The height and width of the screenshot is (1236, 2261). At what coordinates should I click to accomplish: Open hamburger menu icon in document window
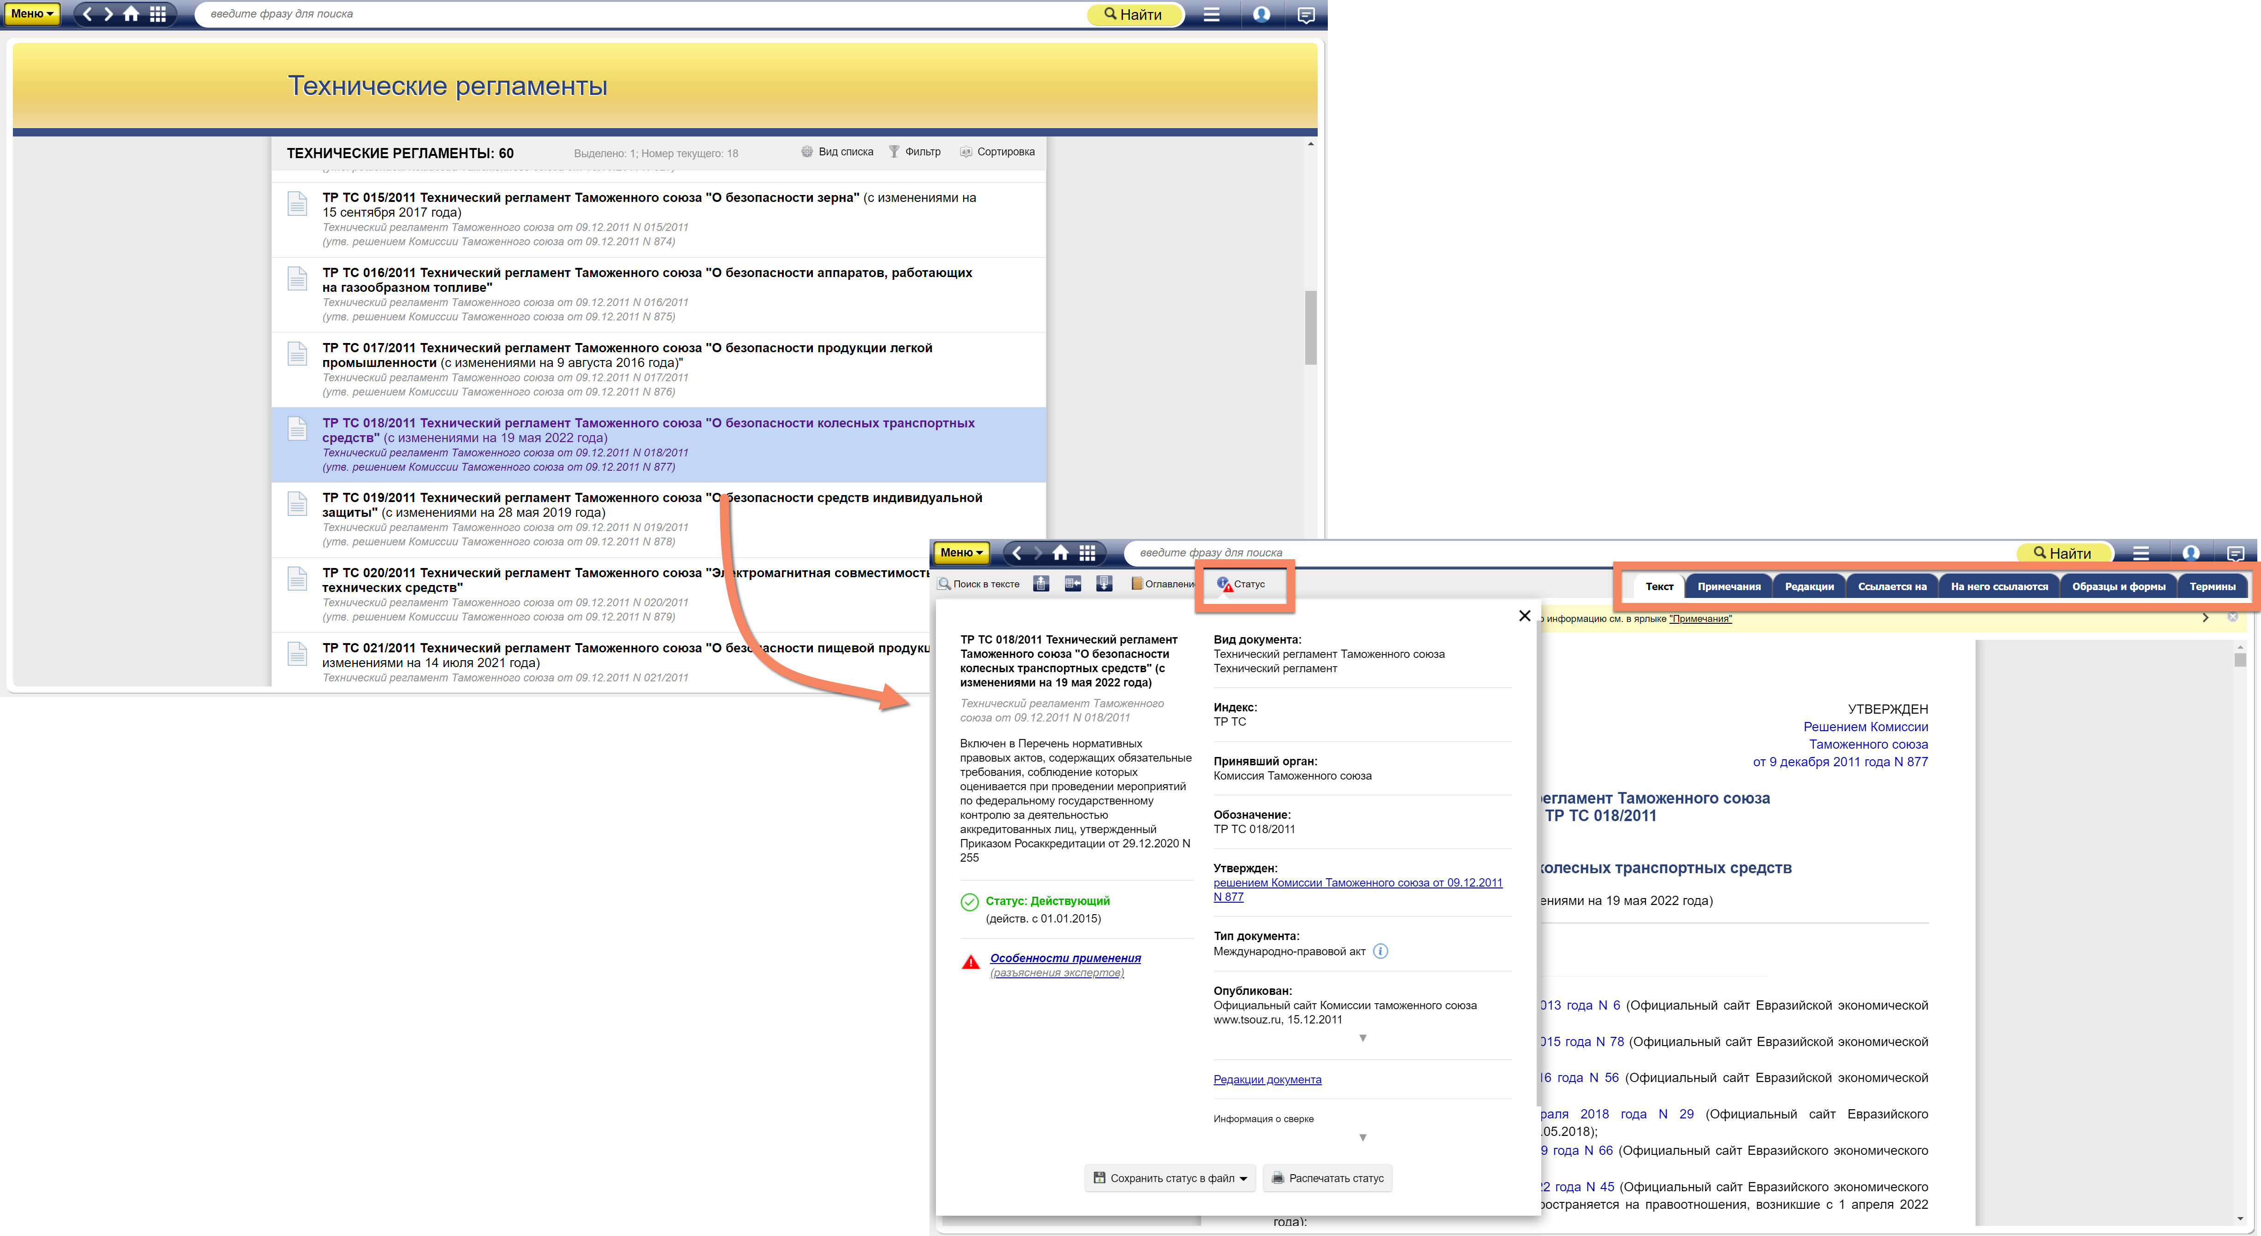[x=2141, y=553]
